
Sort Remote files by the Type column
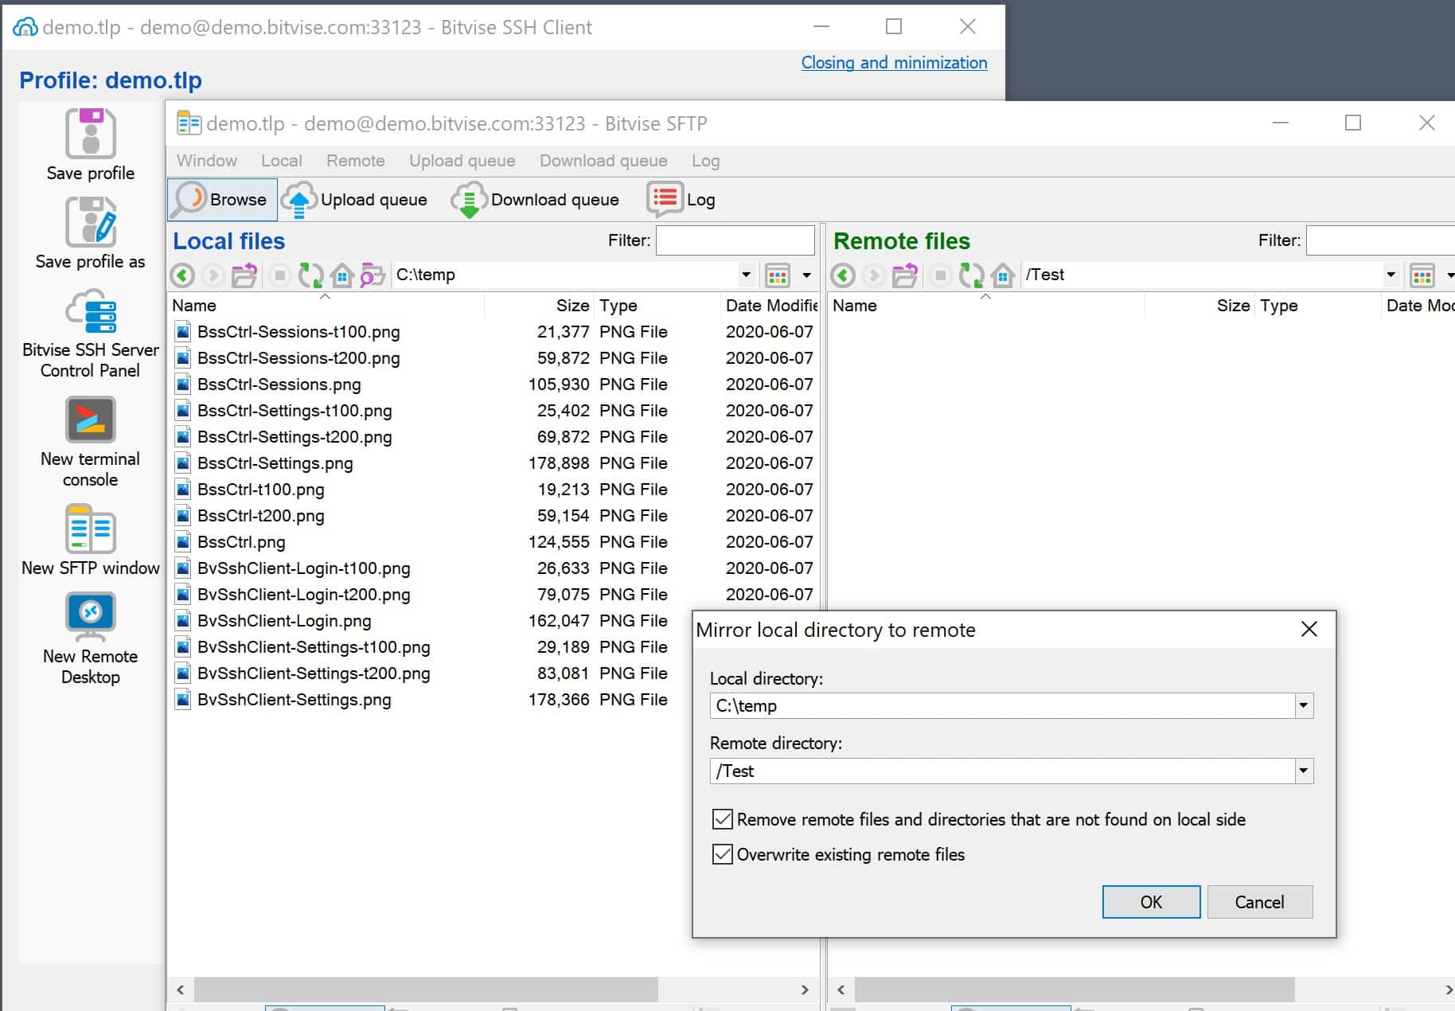point(1317,306)
